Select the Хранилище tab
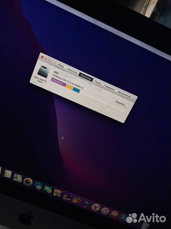Screen dimensions: 171x229 [x=86, y=77]
